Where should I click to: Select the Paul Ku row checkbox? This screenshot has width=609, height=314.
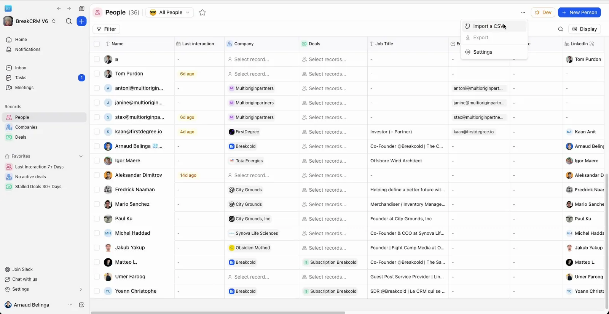click(97, 219)
